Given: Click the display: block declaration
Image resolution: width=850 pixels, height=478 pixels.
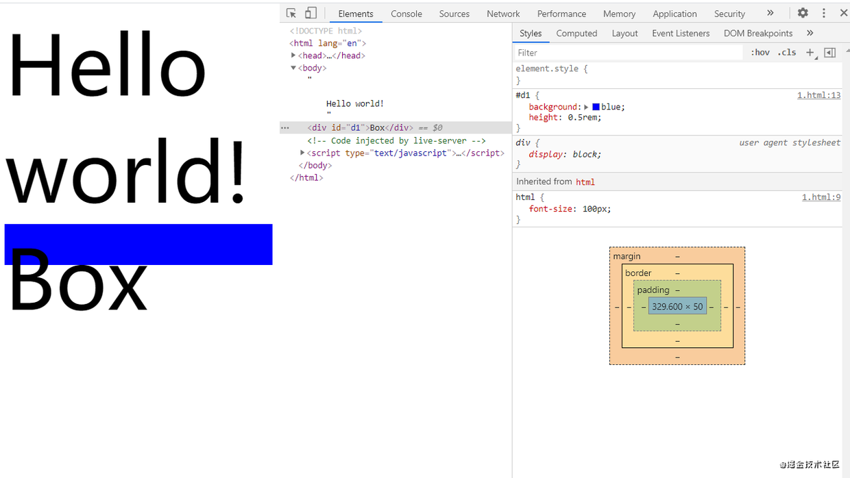Looking at the screenshot, I should point(565,154).
